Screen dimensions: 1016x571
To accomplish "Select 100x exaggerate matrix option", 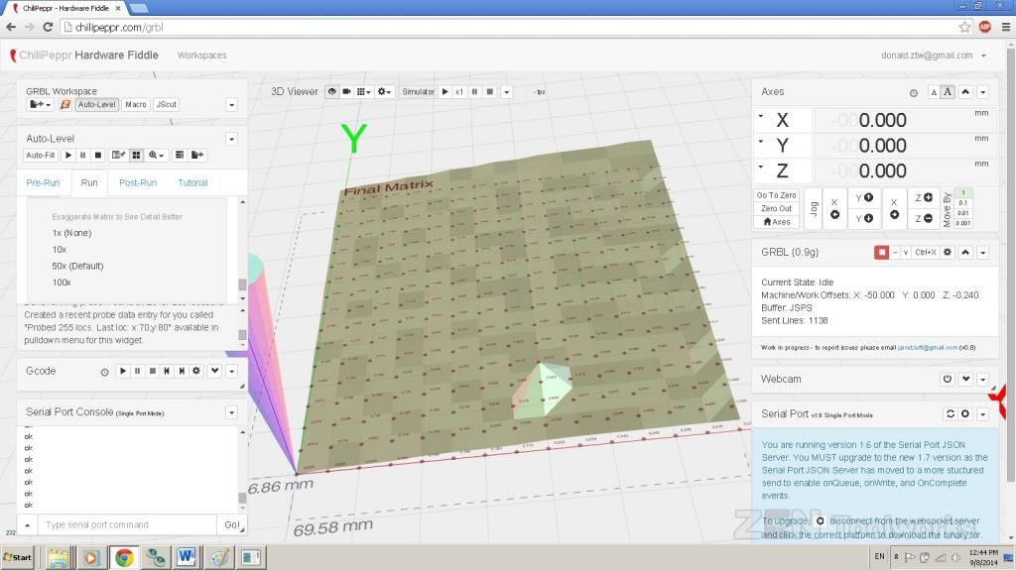I will pyautogui.click(x=62, y=283).
